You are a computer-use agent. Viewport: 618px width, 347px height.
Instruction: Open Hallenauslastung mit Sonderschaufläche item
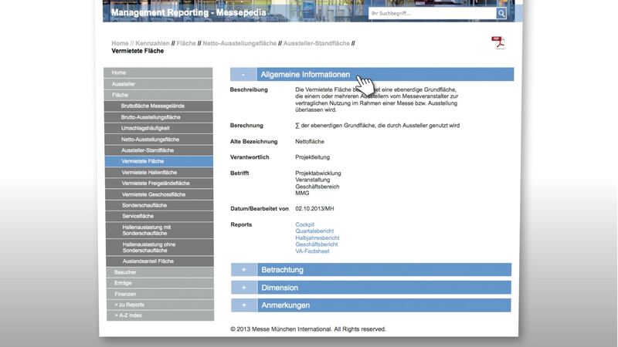click(160, 230)
